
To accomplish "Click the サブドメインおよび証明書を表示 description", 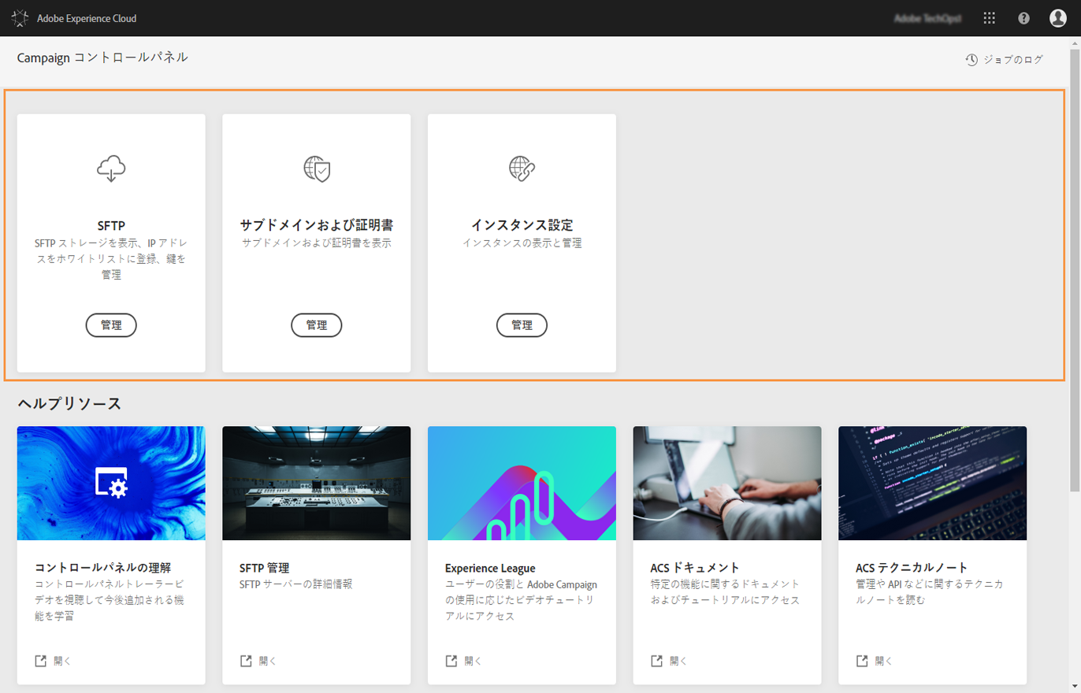I will (317, 243).
